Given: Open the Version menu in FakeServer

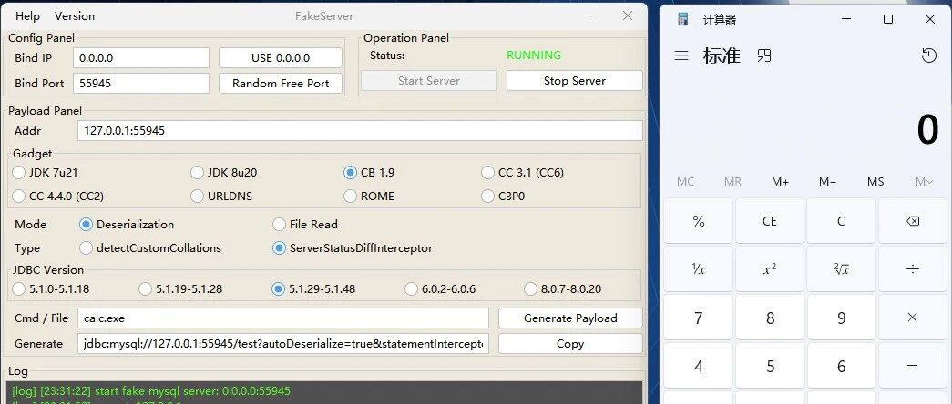Looking at the screenshot, I should (x=75, y=16).
